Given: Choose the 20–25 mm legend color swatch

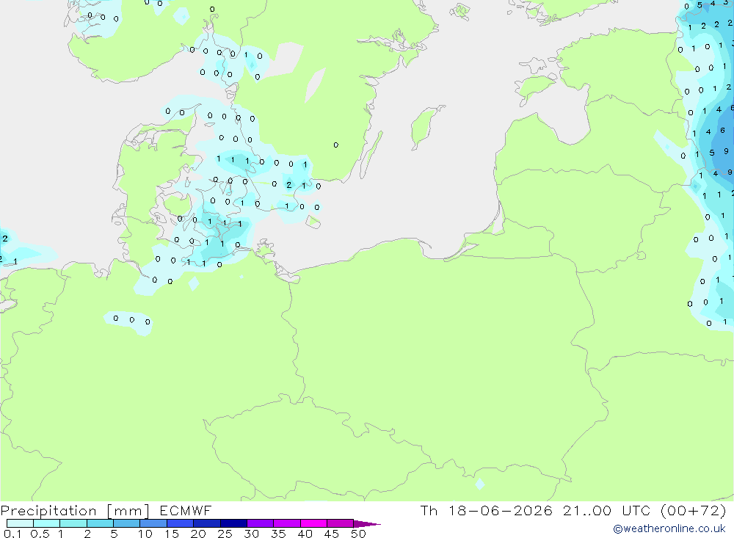Looking at the screenshot, I should coord(207,523).
